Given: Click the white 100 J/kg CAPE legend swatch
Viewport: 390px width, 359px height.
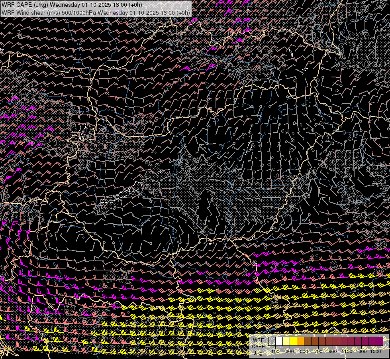Looking at the screenshot, I should (279, 341).
